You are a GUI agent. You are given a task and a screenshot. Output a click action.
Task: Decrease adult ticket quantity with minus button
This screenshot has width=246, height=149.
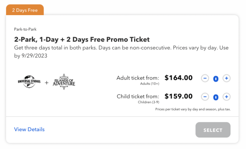tap(205, 78)
